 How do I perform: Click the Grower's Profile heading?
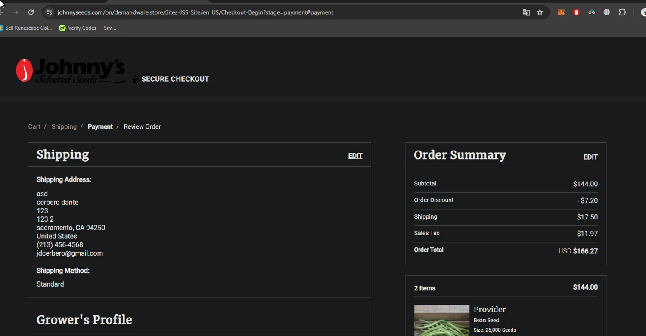pos(84,320)
